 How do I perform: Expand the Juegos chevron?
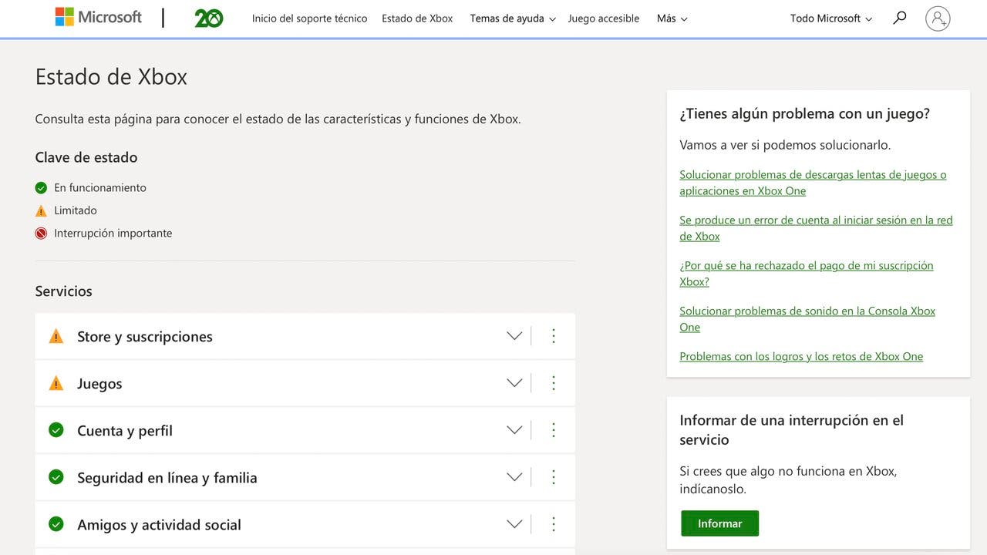[x=514, y=383]
